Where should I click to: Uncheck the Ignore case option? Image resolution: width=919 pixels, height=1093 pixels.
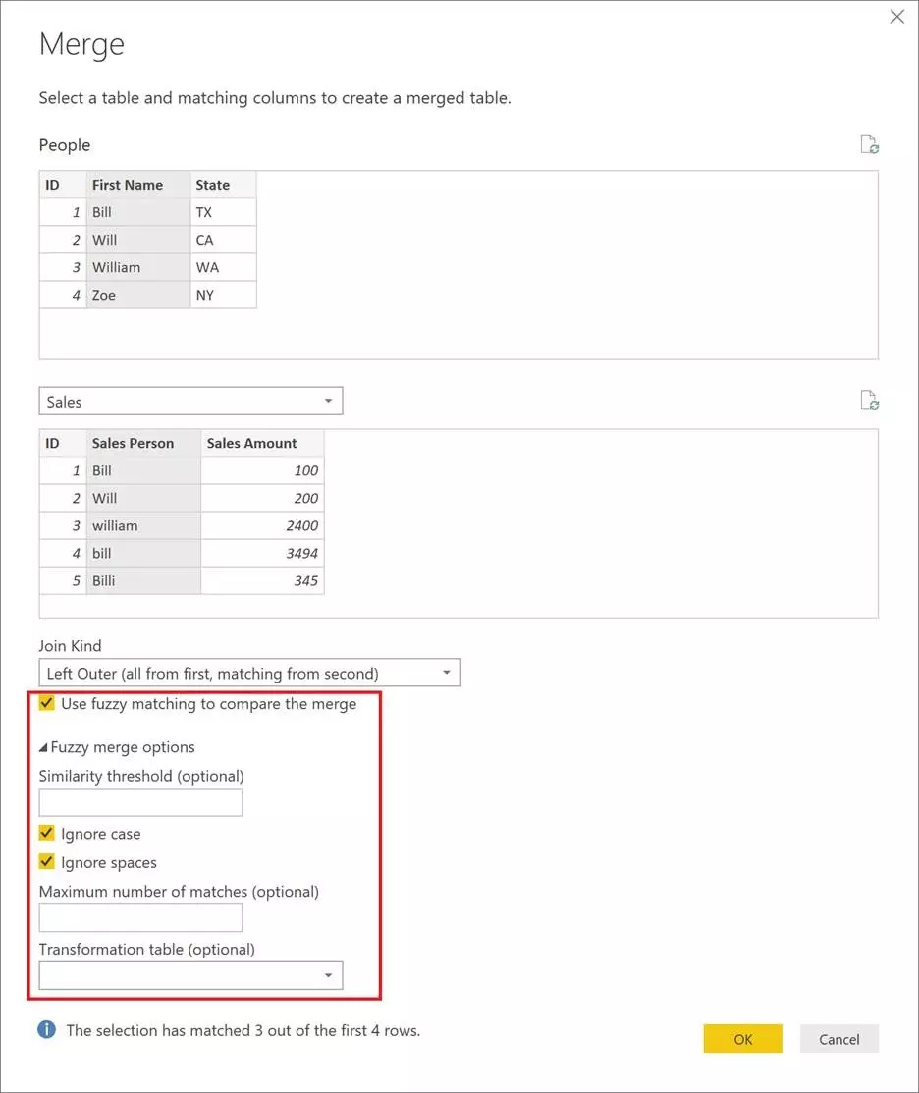click(47, 833)
